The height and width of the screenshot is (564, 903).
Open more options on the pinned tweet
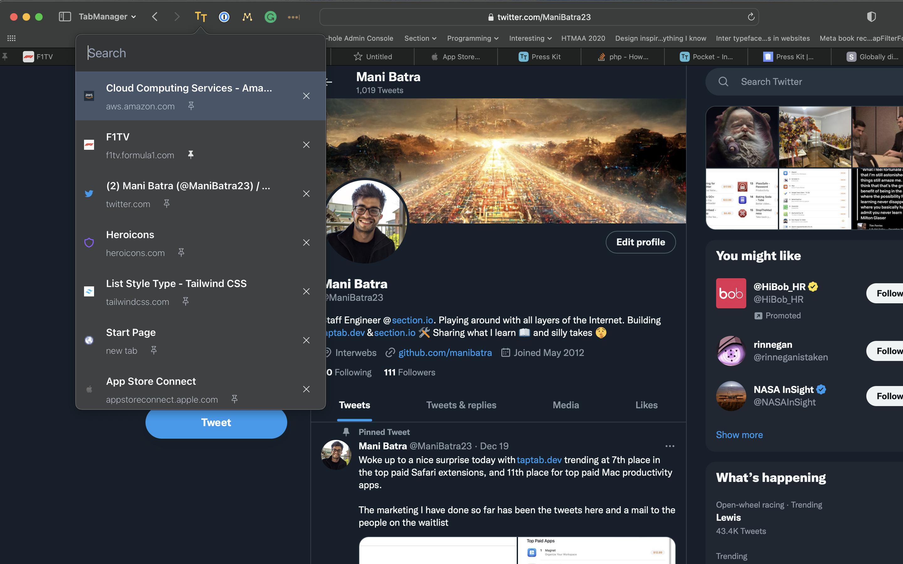(x=670, y=446)
